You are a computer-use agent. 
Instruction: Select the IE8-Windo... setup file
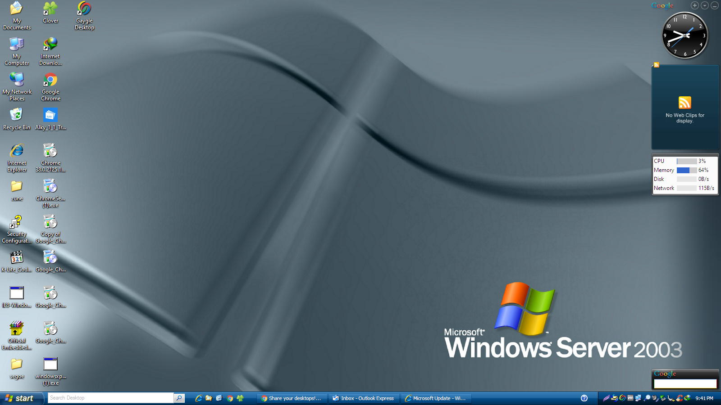17,297
